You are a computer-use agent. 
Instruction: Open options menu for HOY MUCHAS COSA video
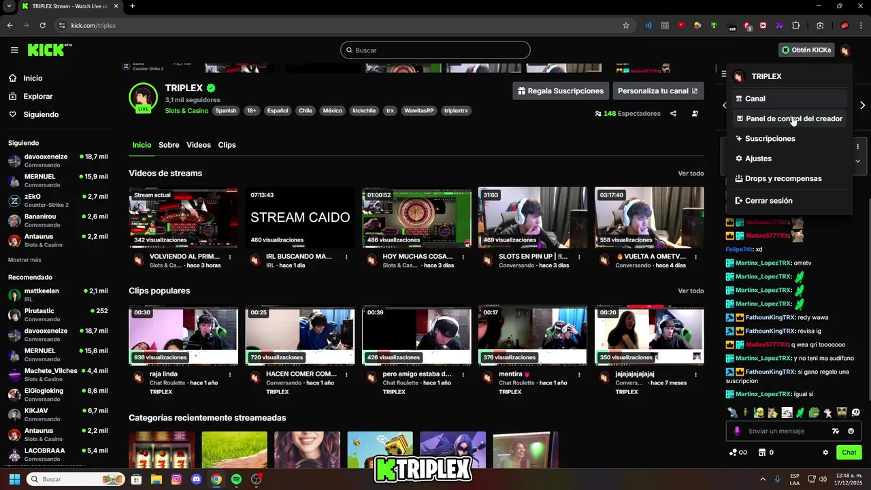click(x=463, y=257)
